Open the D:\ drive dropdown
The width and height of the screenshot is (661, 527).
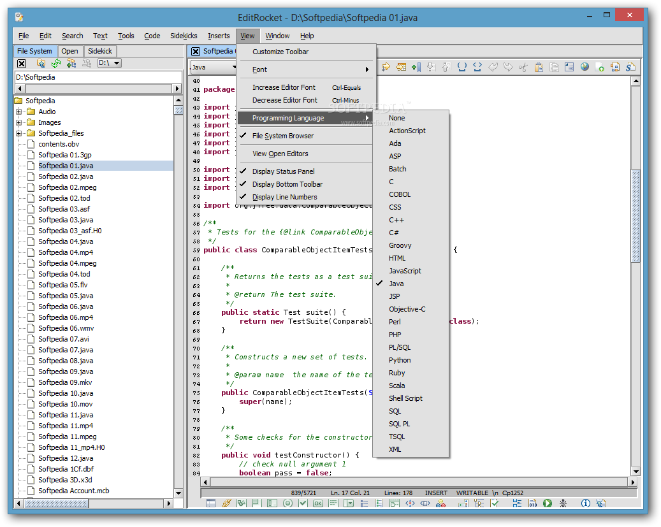[109, 63]
